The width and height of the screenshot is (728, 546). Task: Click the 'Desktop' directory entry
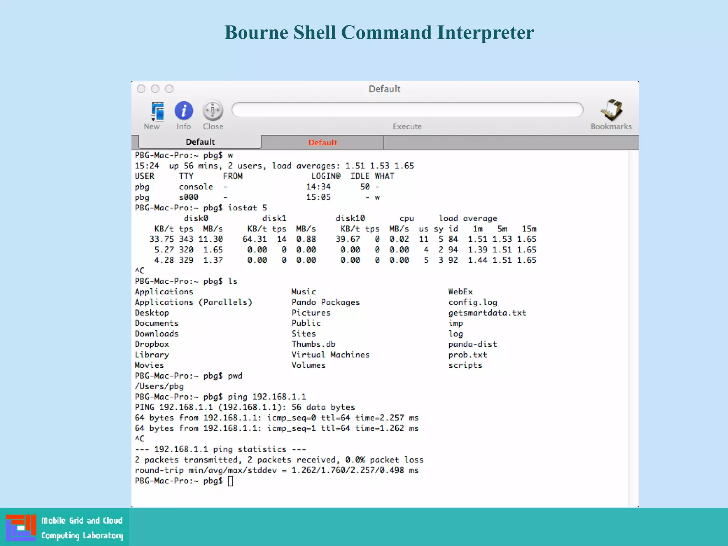(x=152, y=313)
